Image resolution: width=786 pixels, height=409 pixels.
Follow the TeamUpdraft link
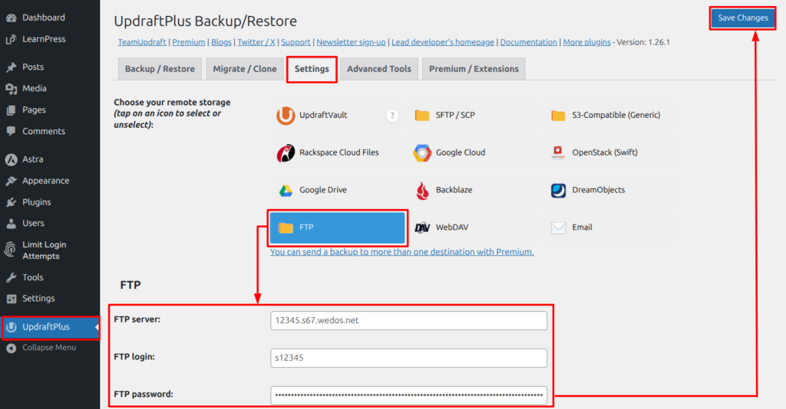click(x=142, y=42)
